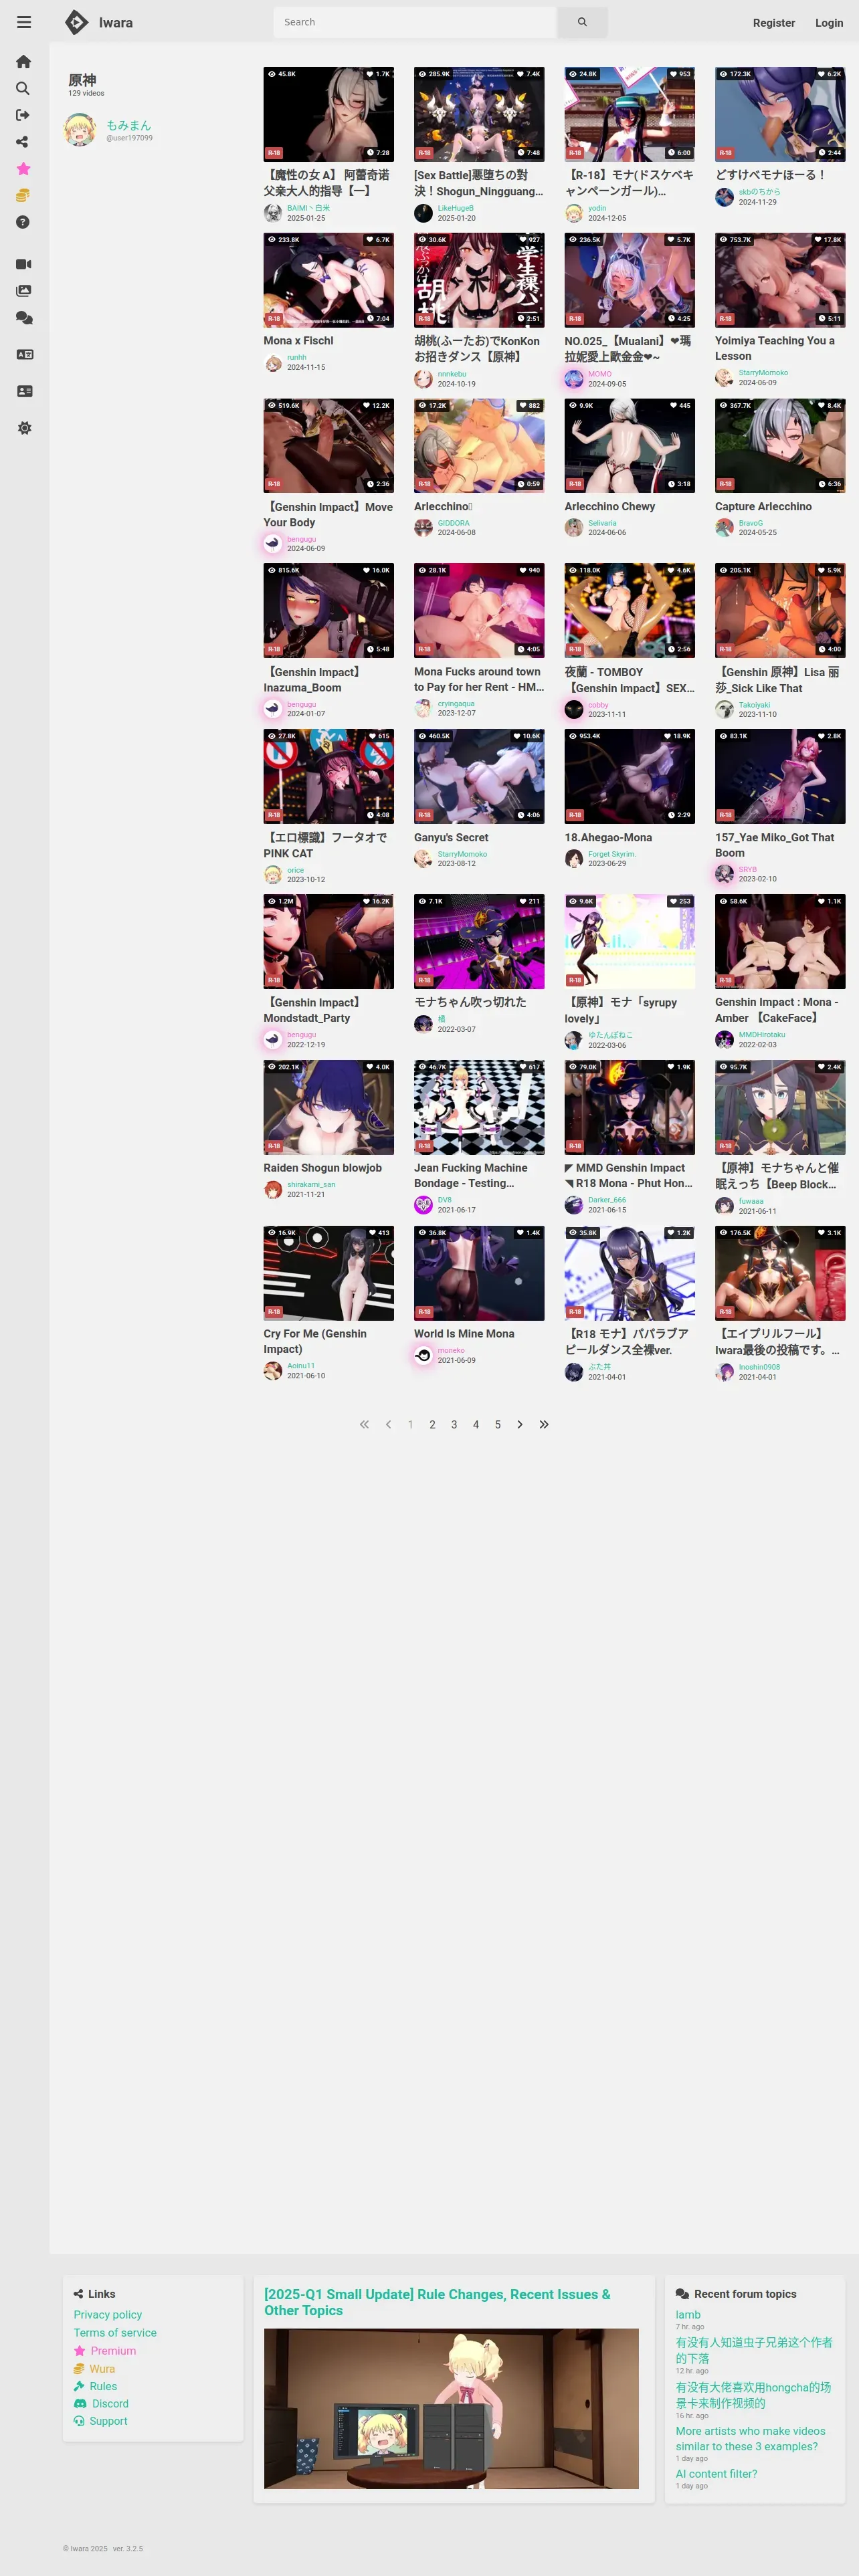Change language with the translate sidebar icon
Viewport: 859px width, 2576px height.
click(24, 354)
